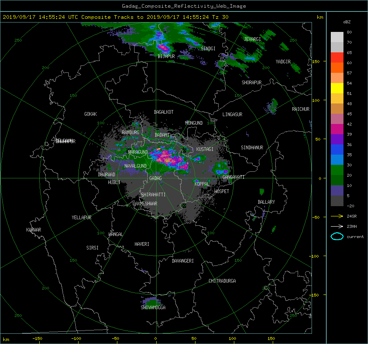Click the JEVARGI city label

point(252,39)
